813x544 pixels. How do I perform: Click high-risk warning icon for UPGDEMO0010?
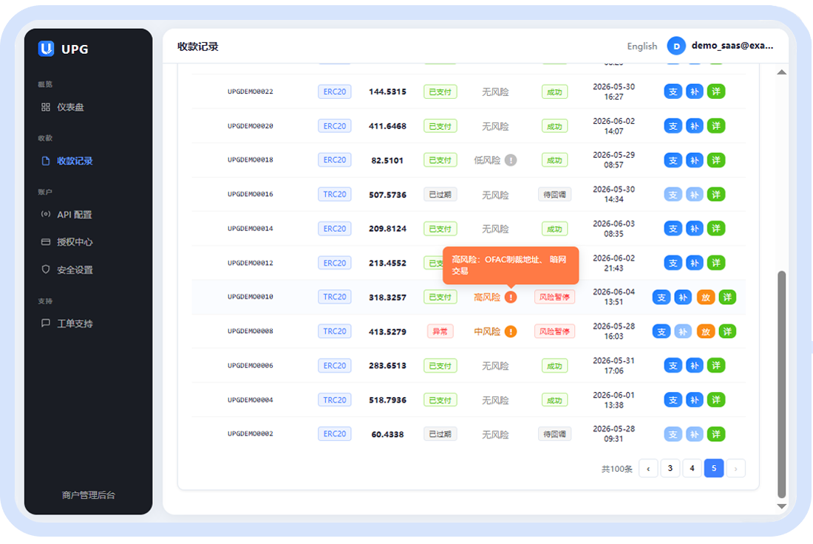tap(511, 297)
